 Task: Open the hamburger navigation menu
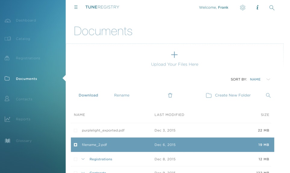76,7
